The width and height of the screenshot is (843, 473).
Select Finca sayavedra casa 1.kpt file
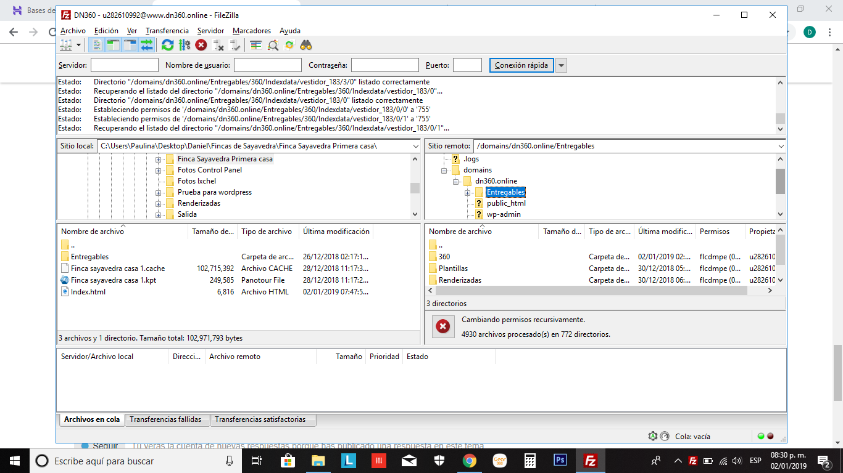tap(114, 280)
